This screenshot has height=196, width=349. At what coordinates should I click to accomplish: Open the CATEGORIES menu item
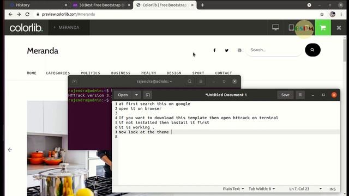point(58,73)
